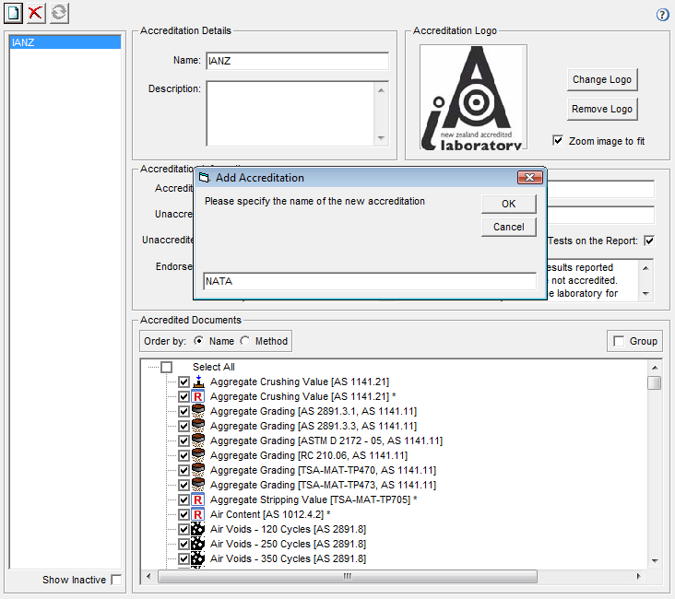Screen dimensions: 675x599
Task: Enable the Show Inactive checkbox
Action: (x=116, y=580)
